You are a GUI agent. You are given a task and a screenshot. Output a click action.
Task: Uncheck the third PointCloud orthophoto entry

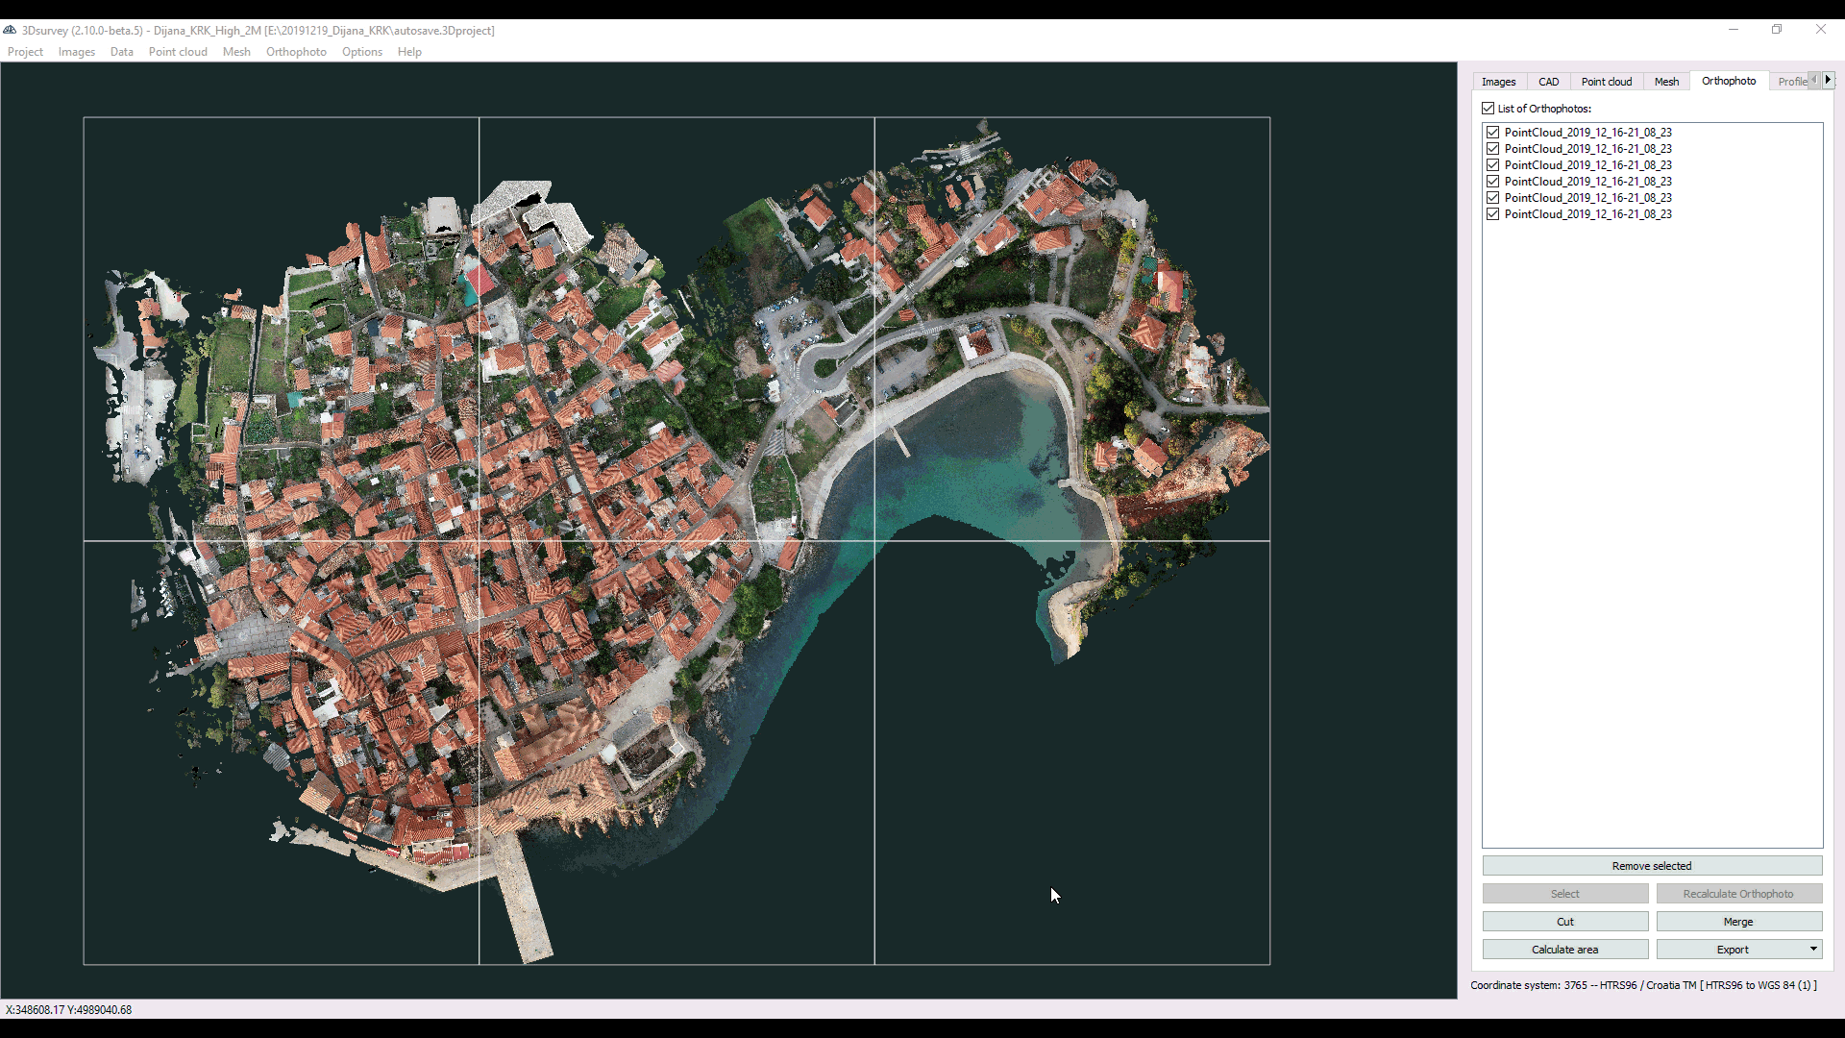tap(1493, 164)
